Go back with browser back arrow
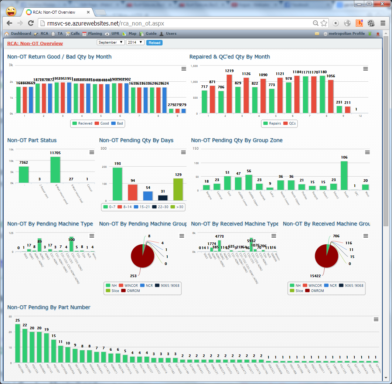The width and height of the screenshot is (392, 384). 9,23
